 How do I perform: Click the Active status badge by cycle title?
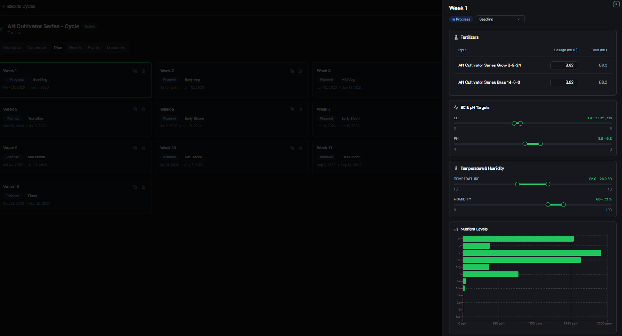click(x=90, y=26)
